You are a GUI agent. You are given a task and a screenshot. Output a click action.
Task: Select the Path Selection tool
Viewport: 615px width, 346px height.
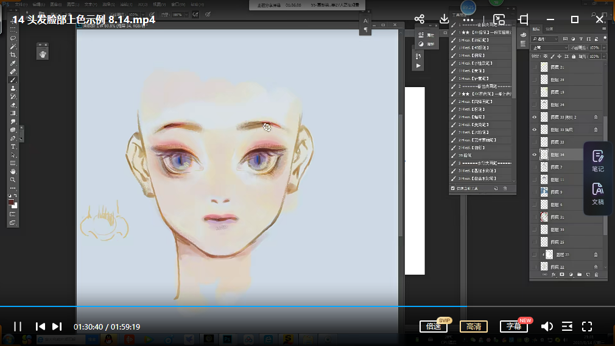coord(13,155)
